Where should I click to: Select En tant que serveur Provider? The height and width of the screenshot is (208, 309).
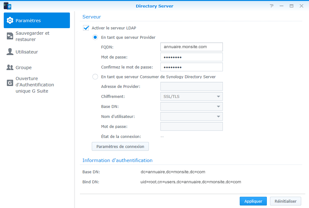[x=95, y=37]
